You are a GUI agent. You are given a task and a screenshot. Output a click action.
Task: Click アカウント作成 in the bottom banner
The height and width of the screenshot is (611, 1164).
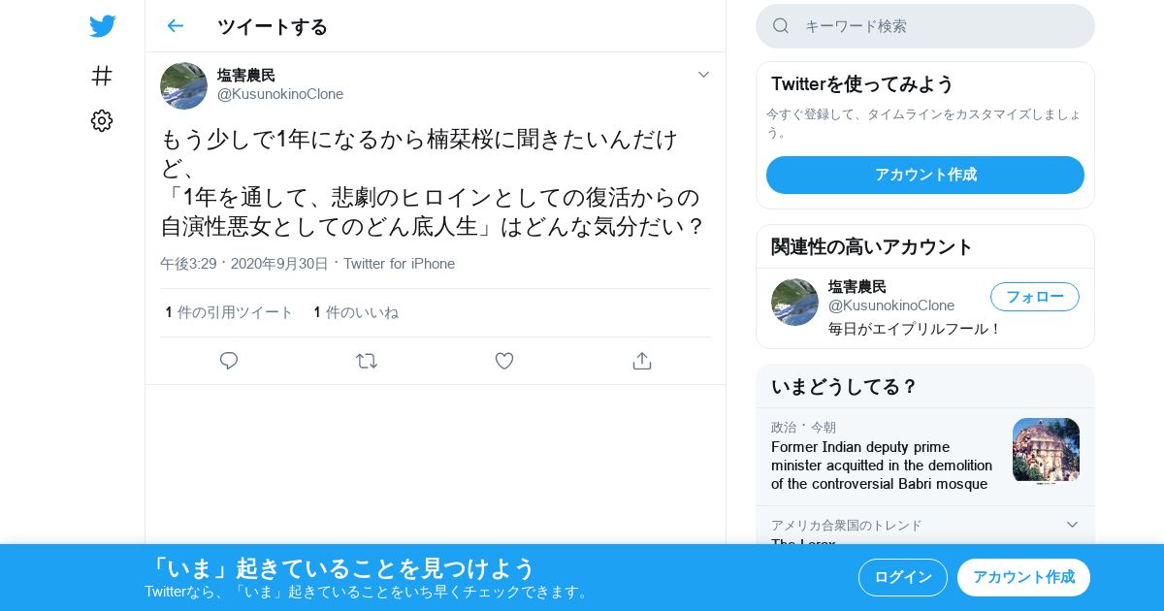[x=1023, y=577]
